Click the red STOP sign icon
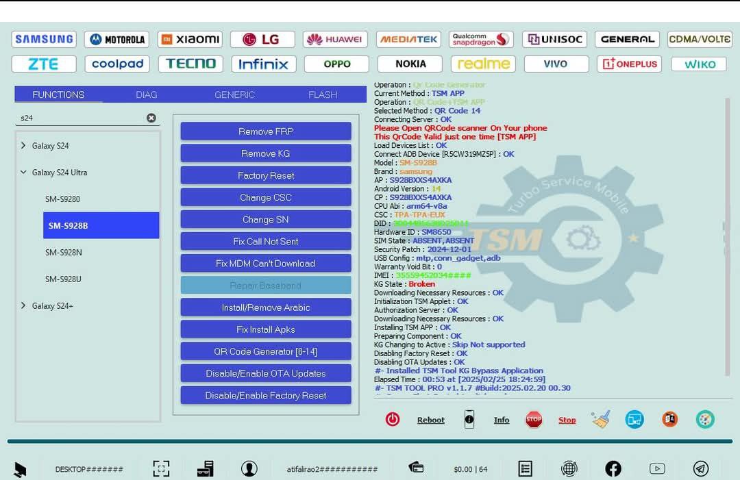This screenshot has width=740, height=480. (534, 419)
